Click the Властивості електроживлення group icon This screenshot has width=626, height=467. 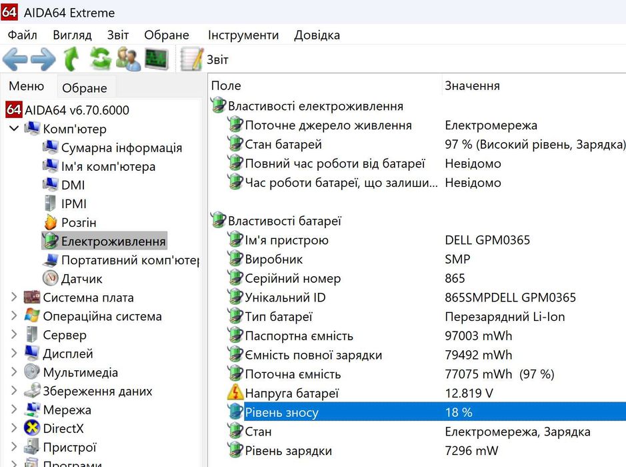[219, 105]
